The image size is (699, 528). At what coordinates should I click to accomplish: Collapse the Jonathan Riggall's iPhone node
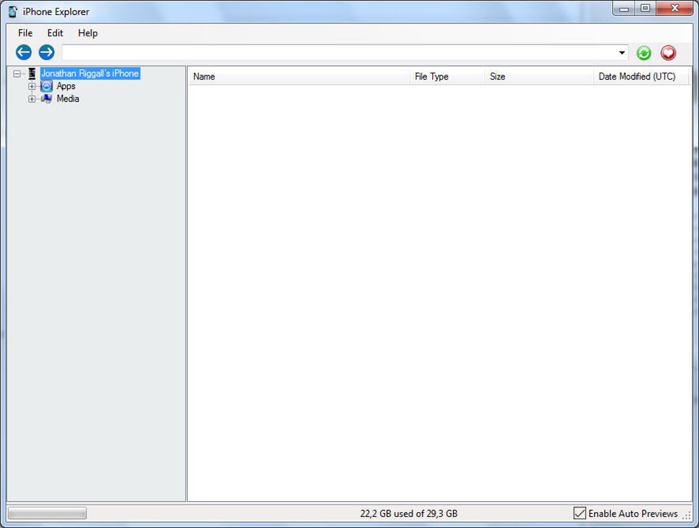point(17,73)
